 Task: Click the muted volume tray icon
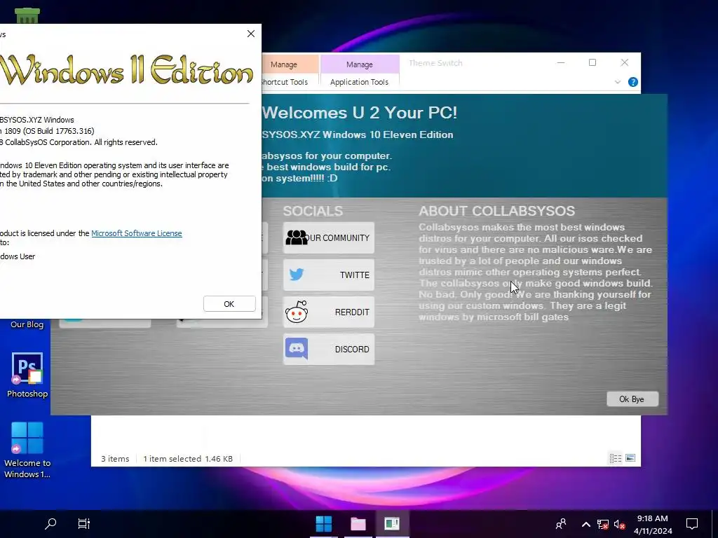(620, 524)
